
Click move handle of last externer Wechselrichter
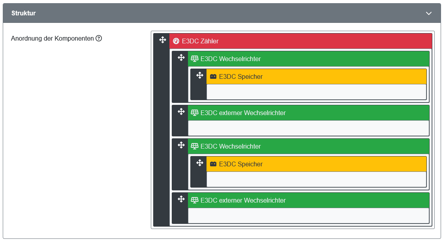pyautogui.click(x=181, y=199)
